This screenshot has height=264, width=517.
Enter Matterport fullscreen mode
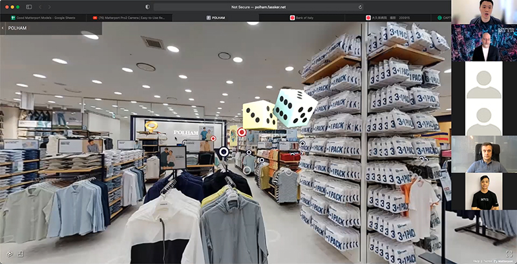tap(509, 254)
